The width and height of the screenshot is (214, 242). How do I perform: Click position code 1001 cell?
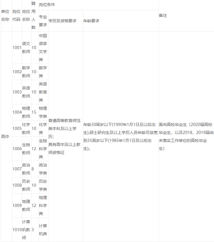17,48
